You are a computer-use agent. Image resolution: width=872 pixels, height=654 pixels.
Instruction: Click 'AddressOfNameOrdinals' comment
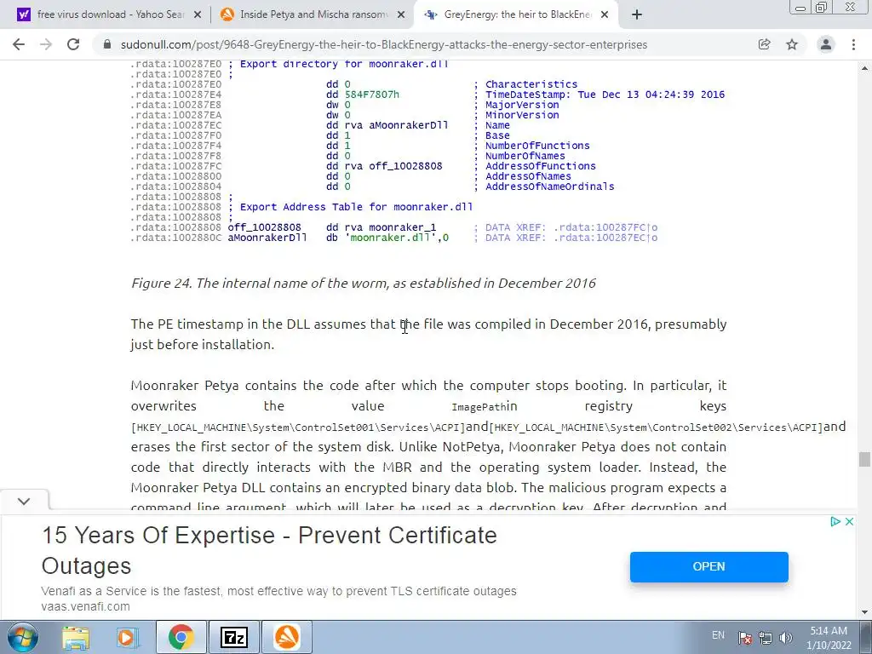point(549,186)
